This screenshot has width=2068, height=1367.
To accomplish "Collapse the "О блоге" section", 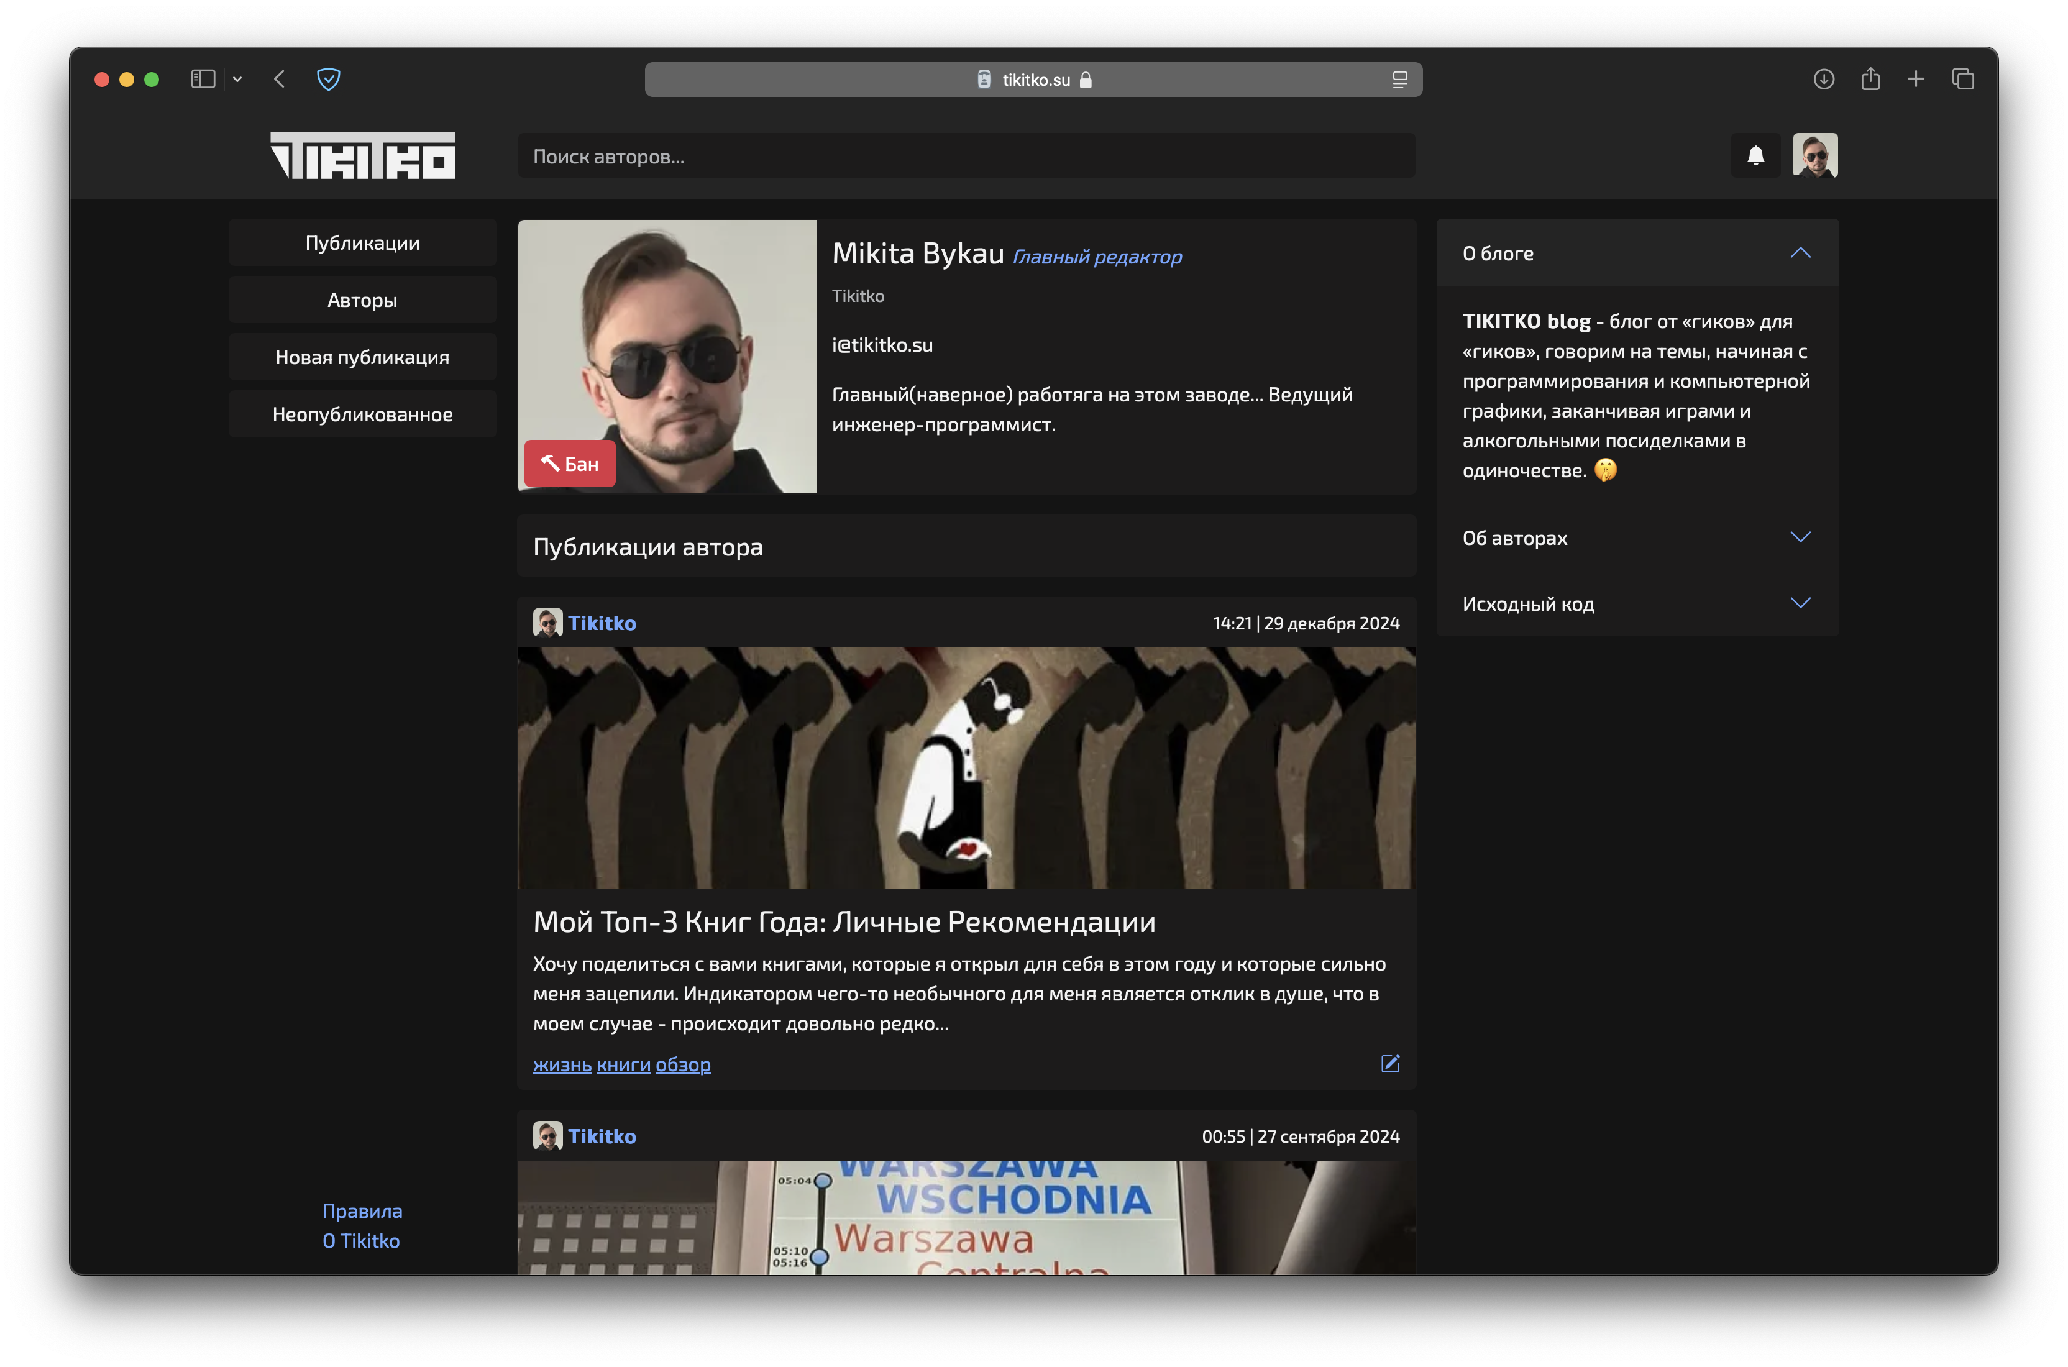I will 1800,254.
